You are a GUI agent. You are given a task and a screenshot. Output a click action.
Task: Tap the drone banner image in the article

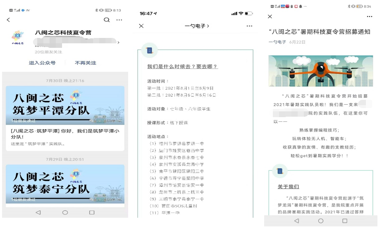click(x=320, y=71)
